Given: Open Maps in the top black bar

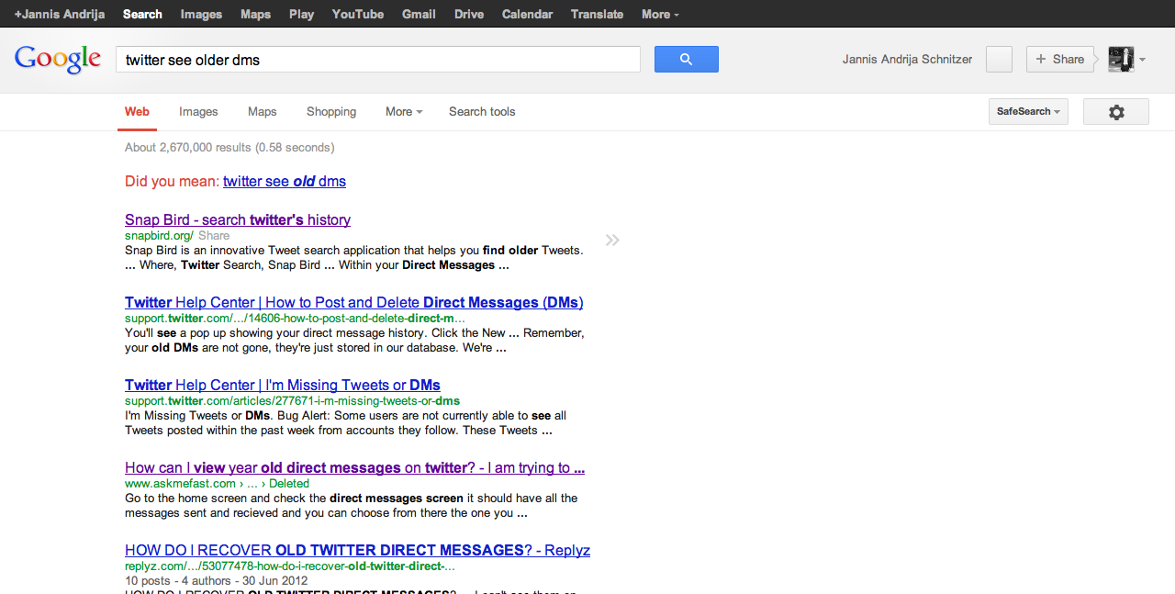Looking at the screenshot, I should (x=255, y=14).
